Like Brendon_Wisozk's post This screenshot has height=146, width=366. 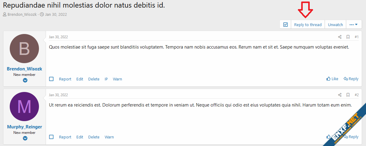332,79
